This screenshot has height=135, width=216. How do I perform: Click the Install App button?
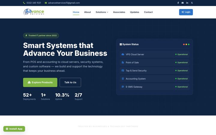tap(14, 129)
